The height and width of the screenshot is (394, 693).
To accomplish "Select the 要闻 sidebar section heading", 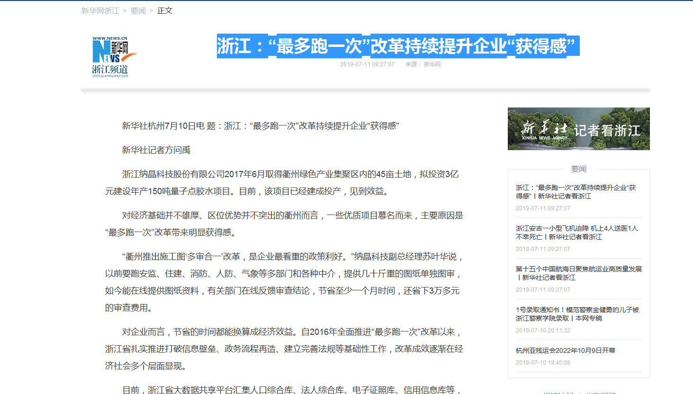I will pyautogui.click(x=578, y=169).
